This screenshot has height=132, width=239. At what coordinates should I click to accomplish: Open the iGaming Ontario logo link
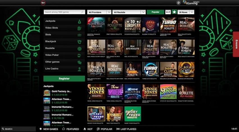(x=191, y=3)
